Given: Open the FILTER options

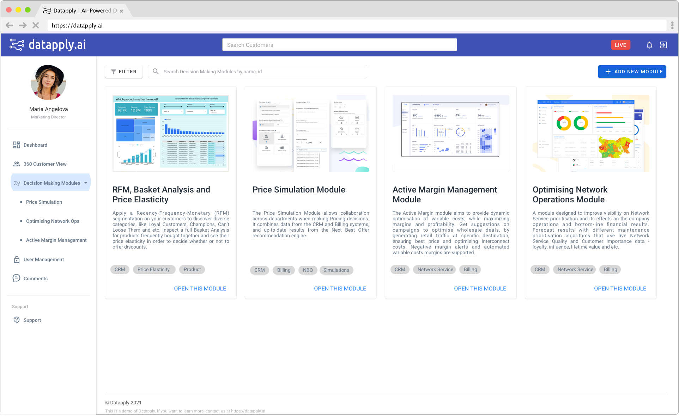Looking at the screenshot, I should click(x=124, y=72).
